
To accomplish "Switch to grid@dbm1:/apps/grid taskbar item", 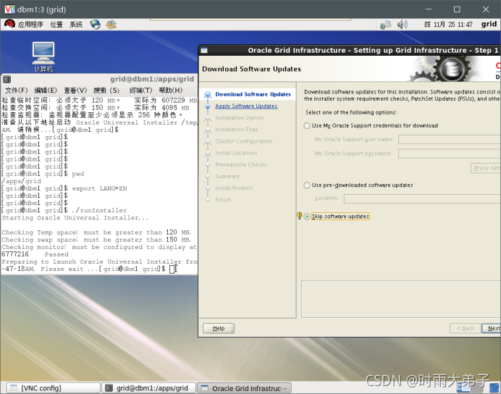I will (x=149, y=388).
